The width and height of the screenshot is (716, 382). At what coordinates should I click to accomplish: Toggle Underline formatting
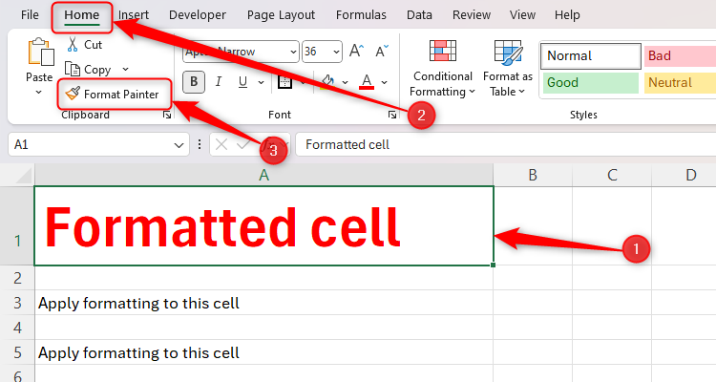(242, 82)
